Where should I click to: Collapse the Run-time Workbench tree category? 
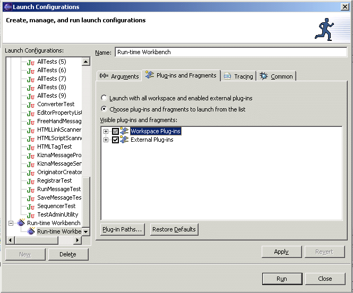coord(11,223)
